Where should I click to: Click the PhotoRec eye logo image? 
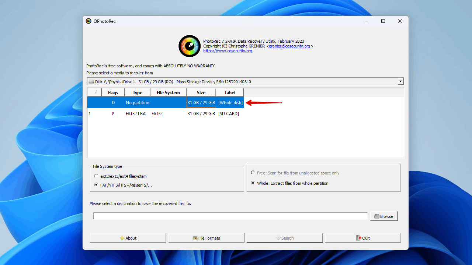tap(190, 46)
